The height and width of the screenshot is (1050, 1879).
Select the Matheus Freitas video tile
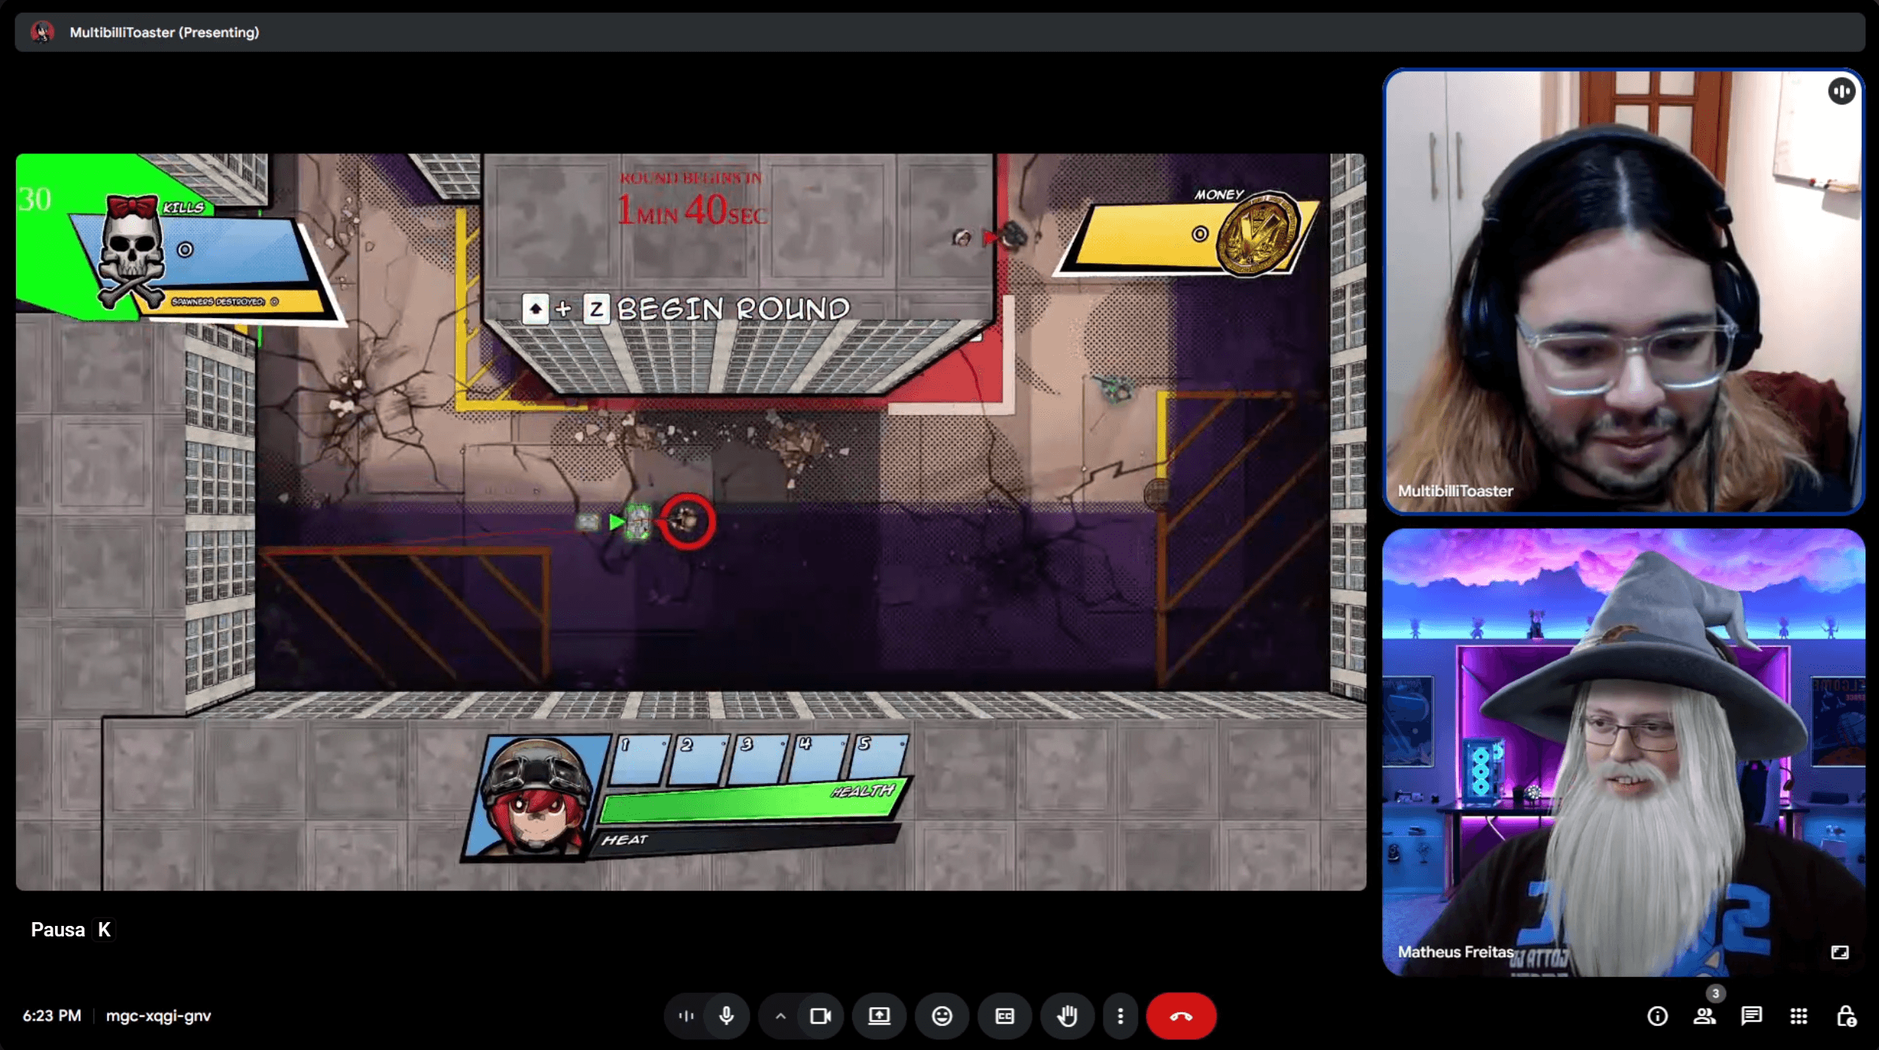tap(1623, 752)
